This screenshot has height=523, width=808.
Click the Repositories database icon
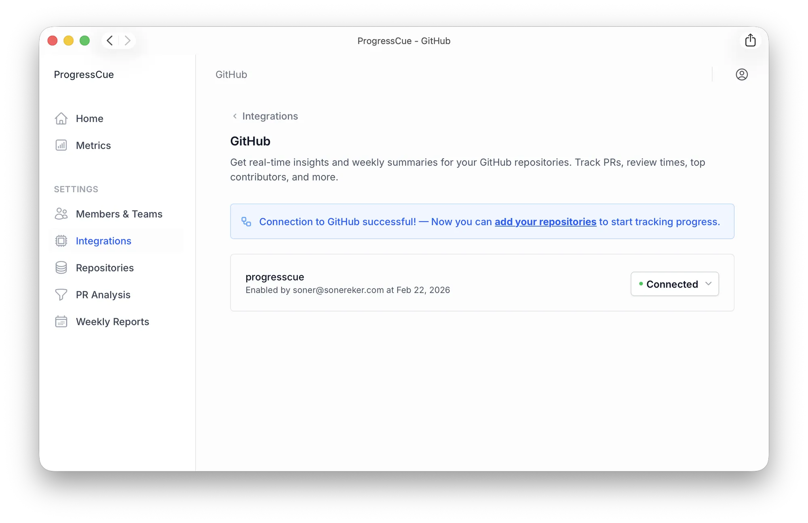[x=61, y=268]
